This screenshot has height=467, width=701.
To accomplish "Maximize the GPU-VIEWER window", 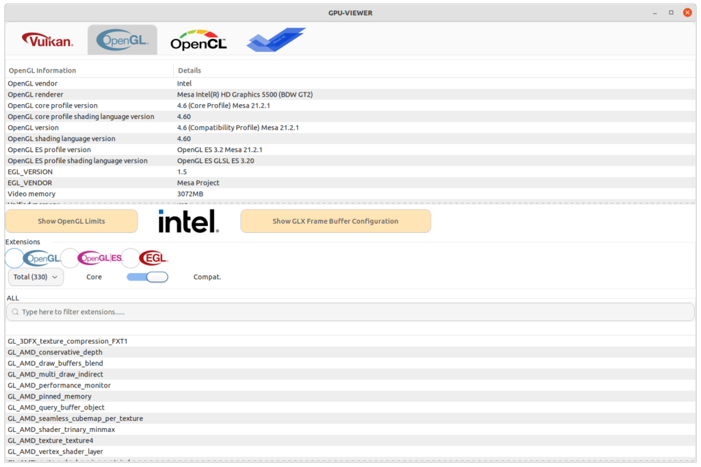I will click(671, 12).
